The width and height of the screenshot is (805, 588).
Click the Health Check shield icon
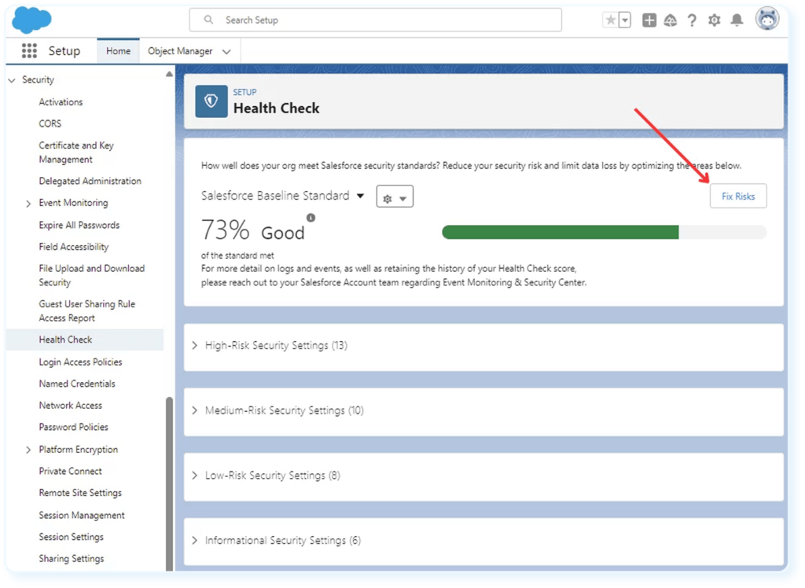(211, 101)
